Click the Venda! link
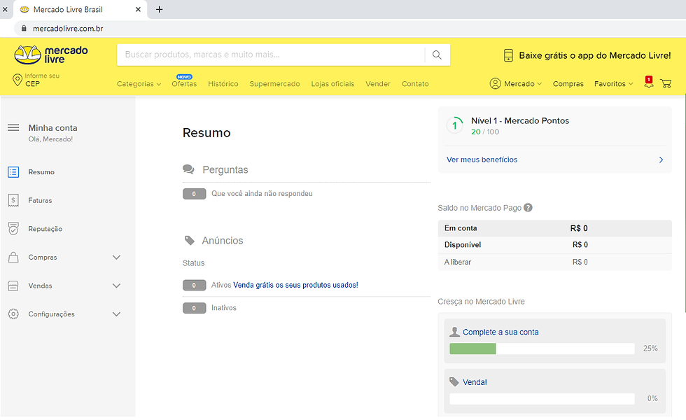This screenshot has height=420, width=686. pyautogui.click(x=475, y=382)
